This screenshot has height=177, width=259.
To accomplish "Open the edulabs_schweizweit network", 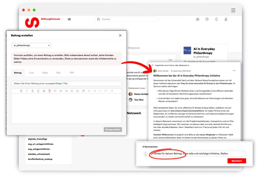I will pos(39,154).
